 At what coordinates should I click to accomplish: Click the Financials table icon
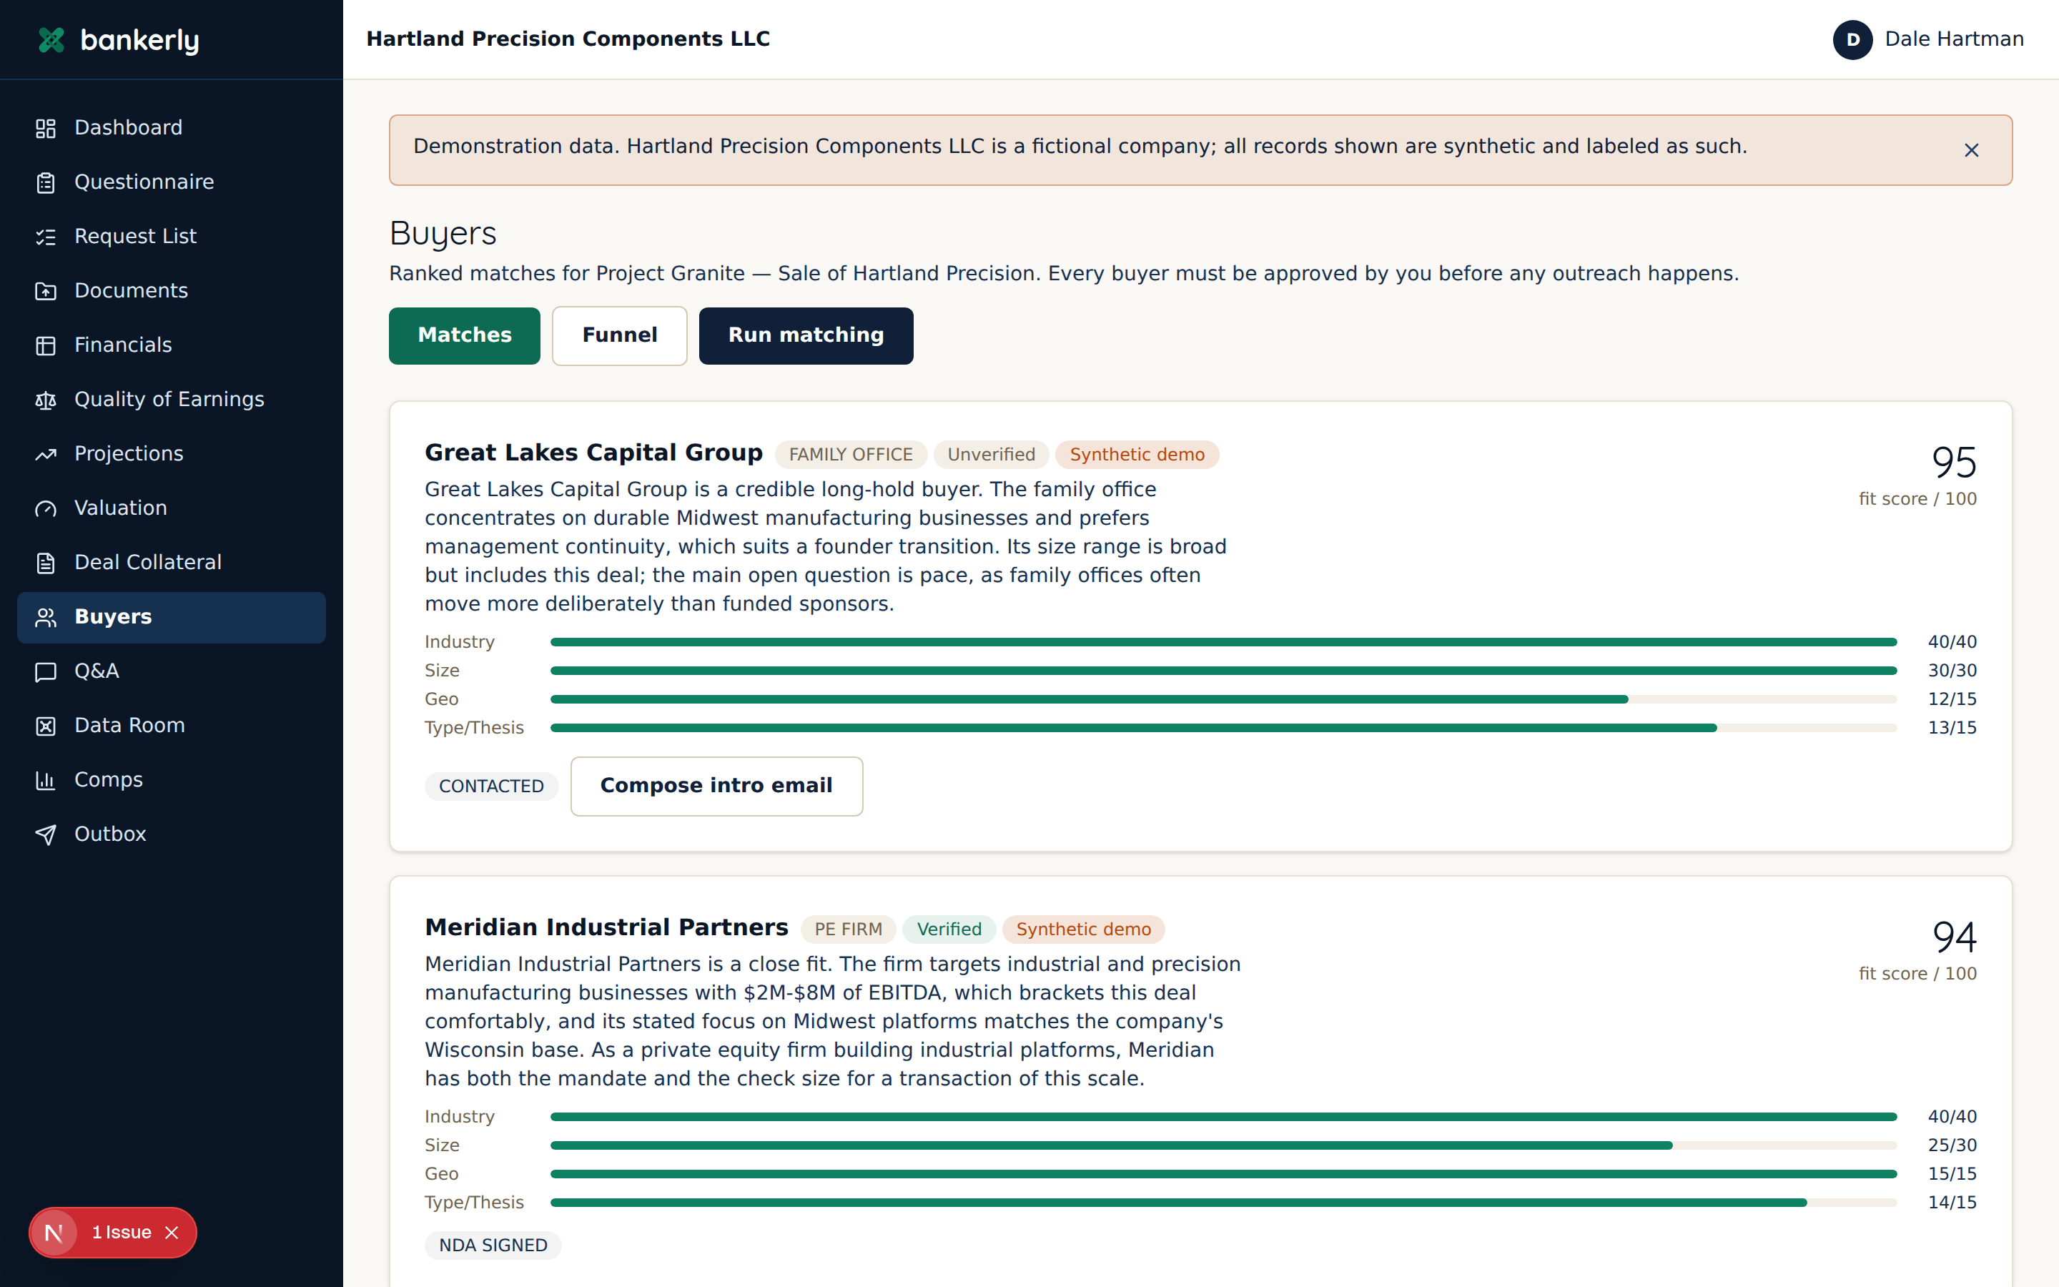point(46,345)
